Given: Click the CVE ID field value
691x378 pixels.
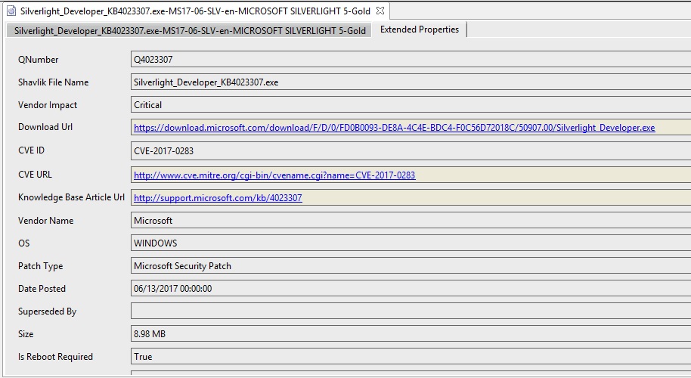Looking at the screenshot, I should [x=411, y=151].
